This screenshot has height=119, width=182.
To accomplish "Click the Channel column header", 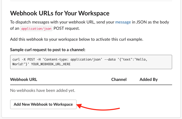I will 119,79.
